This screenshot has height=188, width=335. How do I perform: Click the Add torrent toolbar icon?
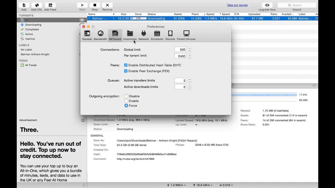[24, 5]
